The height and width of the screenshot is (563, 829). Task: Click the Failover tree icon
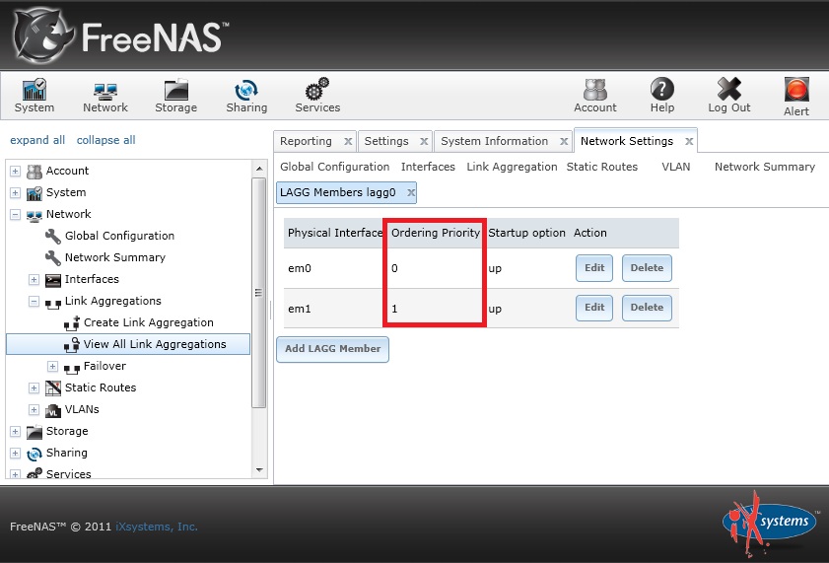(71, 368)
